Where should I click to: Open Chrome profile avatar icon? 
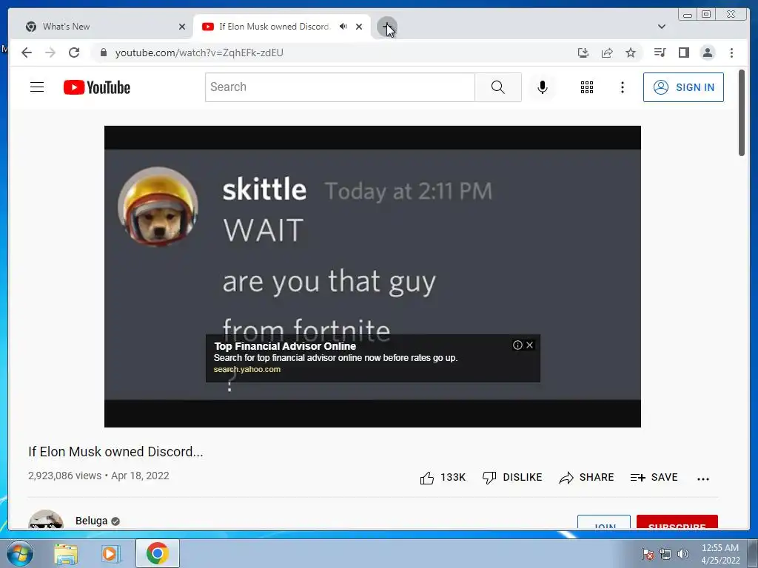pyautogui.click(x=707, y=53)
